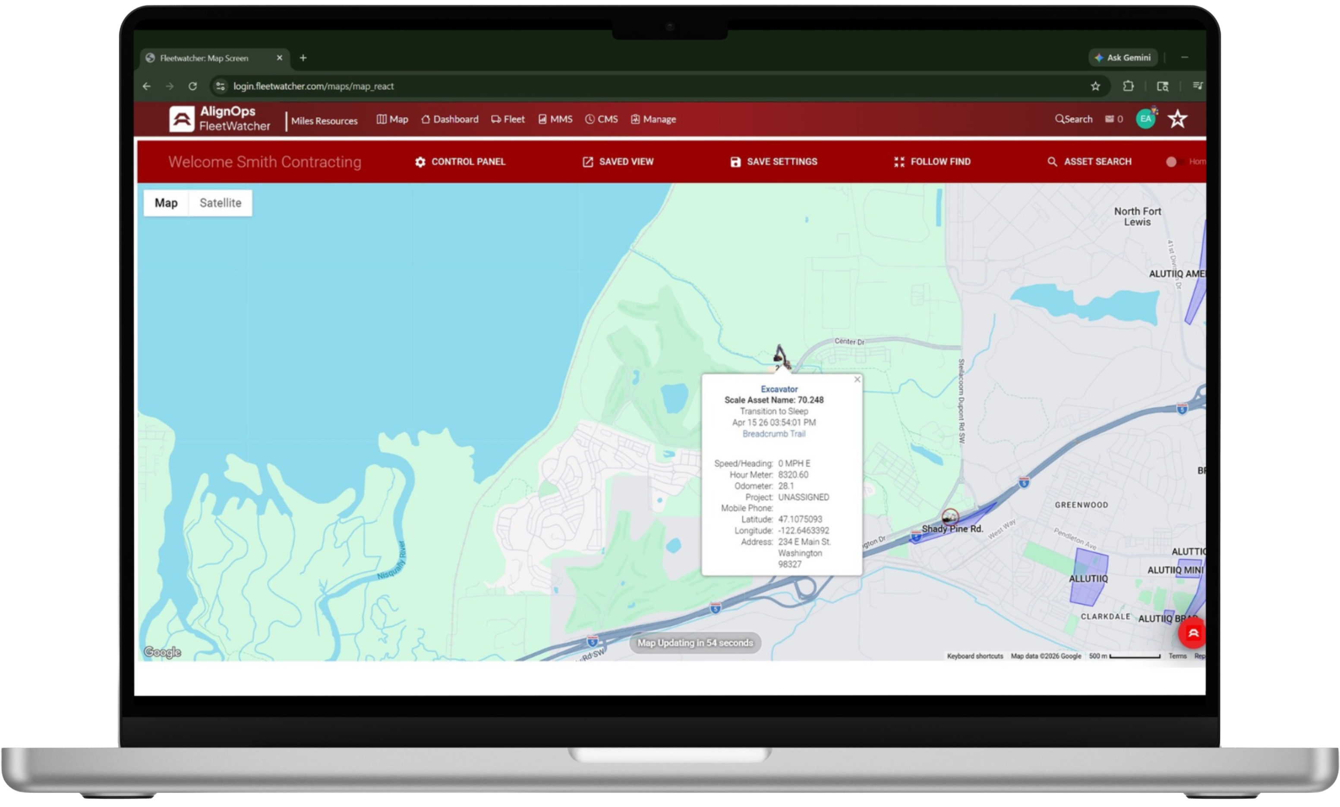This screenshot has height=807, width=1340.
Task: Open the messages envelope icon
Action: (x=1109, y=119)
